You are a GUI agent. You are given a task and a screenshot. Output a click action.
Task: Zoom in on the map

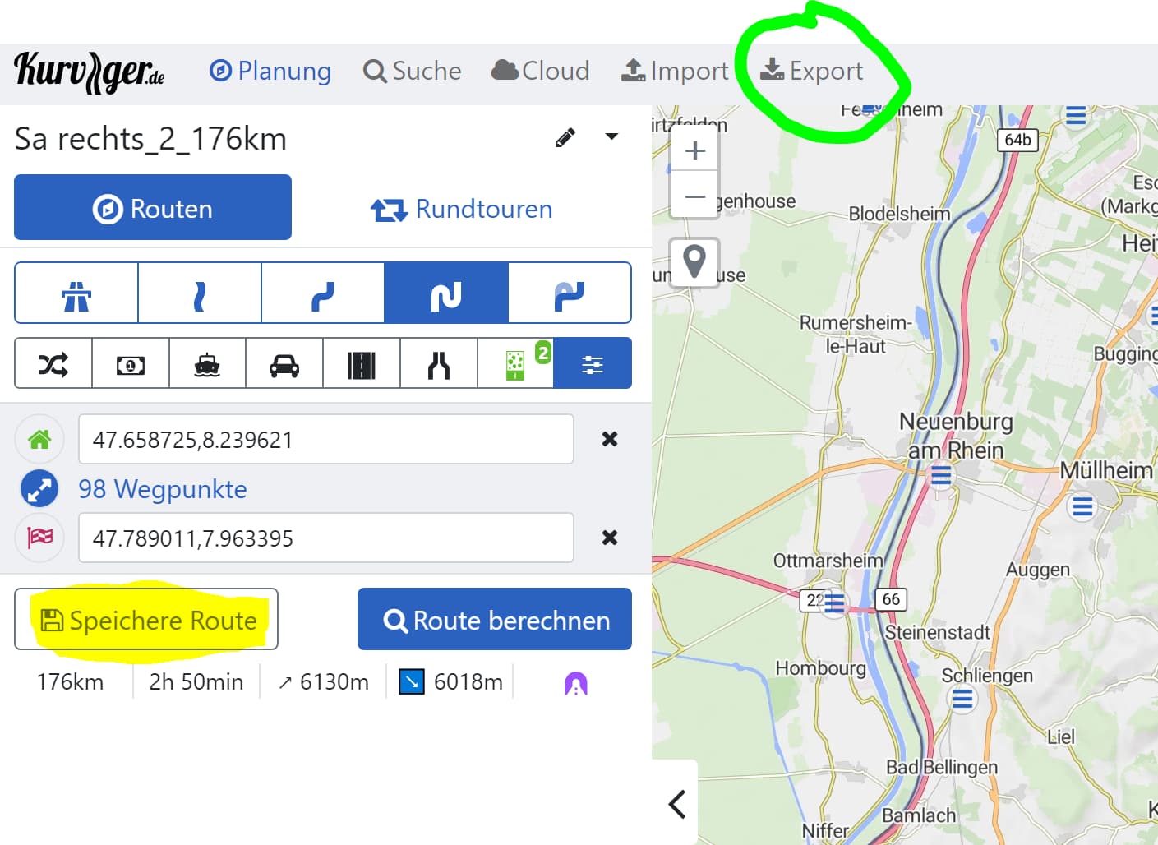click(695, 151)
